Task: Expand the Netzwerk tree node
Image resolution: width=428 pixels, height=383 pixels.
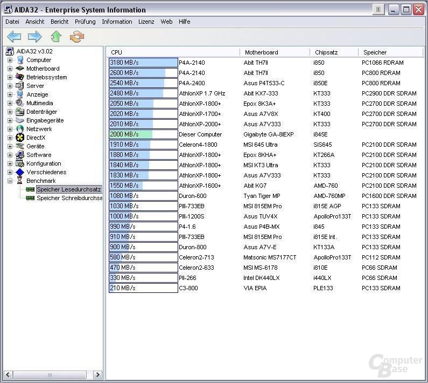Action: click(10, 129)
